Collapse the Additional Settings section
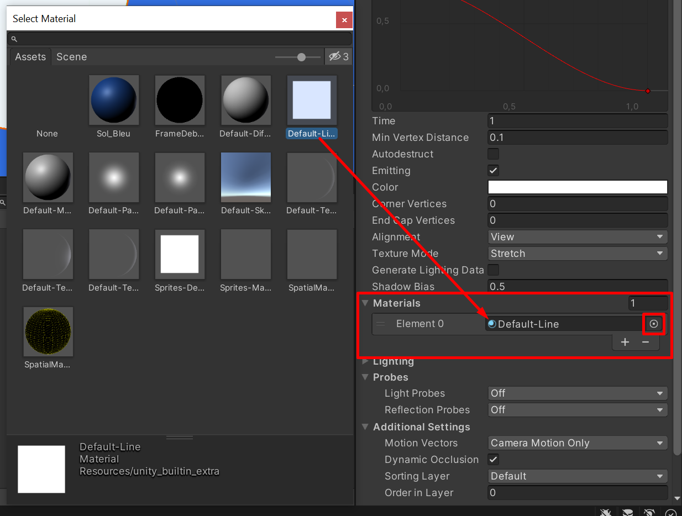This screenshot has width=682, height=516. pos(365,427)
